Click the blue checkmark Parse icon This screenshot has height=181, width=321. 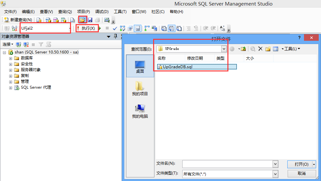click(x=115, y=28)
